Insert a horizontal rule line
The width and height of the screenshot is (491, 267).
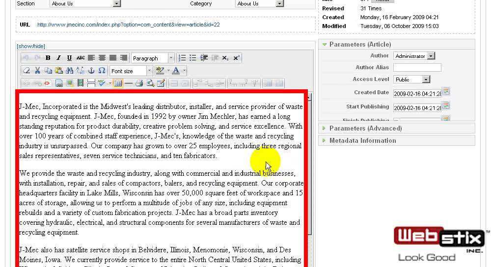(x=128, y=83)
